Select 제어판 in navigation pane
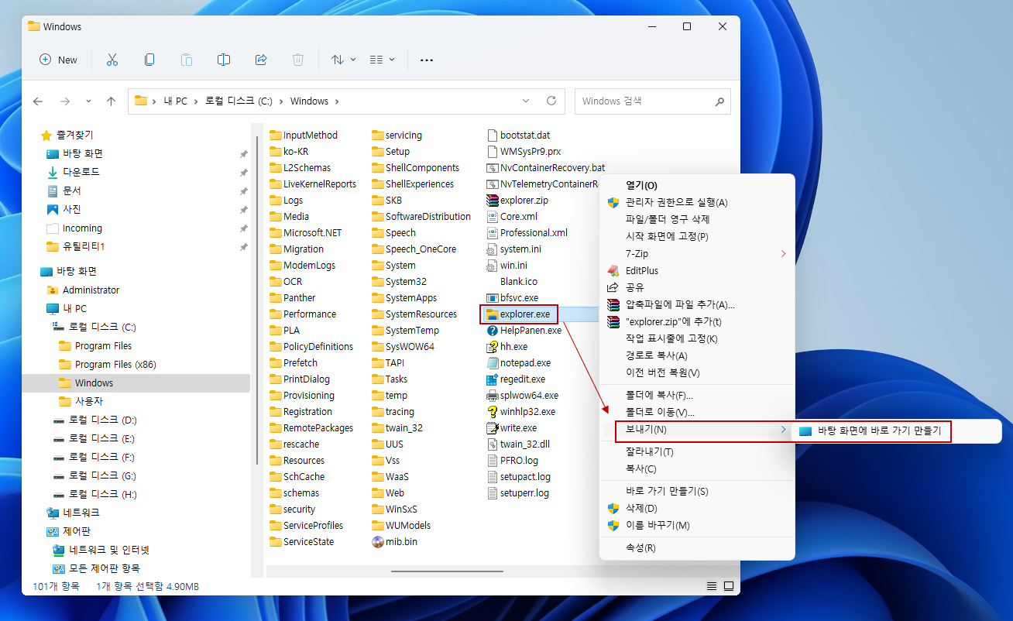The image size is (1013, 621). tap(77, 532)
